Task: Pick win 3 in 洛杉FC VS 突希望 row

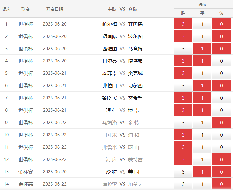Action: [183, 98]
